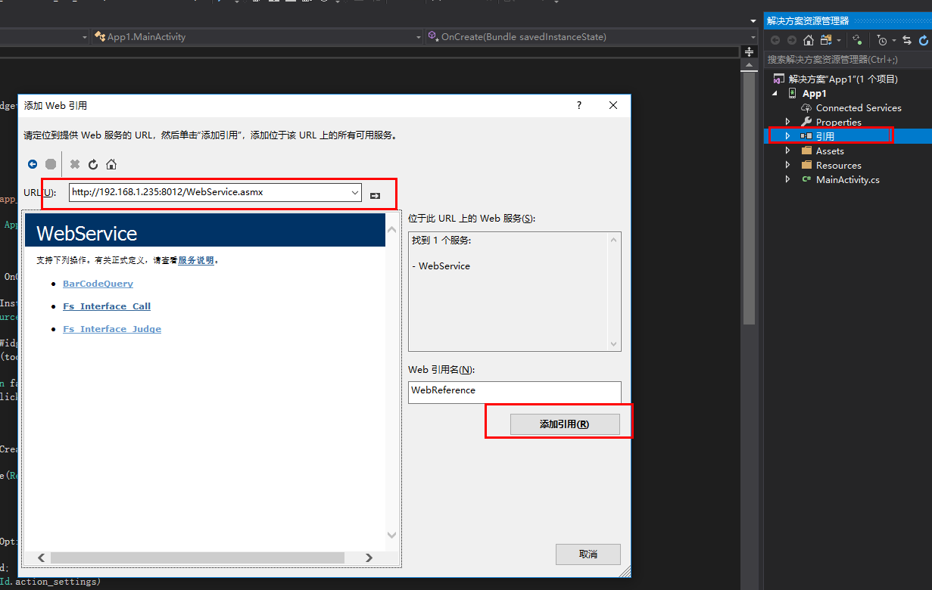
Task: Expand the MainActivity.cs node
Action: 787,180
